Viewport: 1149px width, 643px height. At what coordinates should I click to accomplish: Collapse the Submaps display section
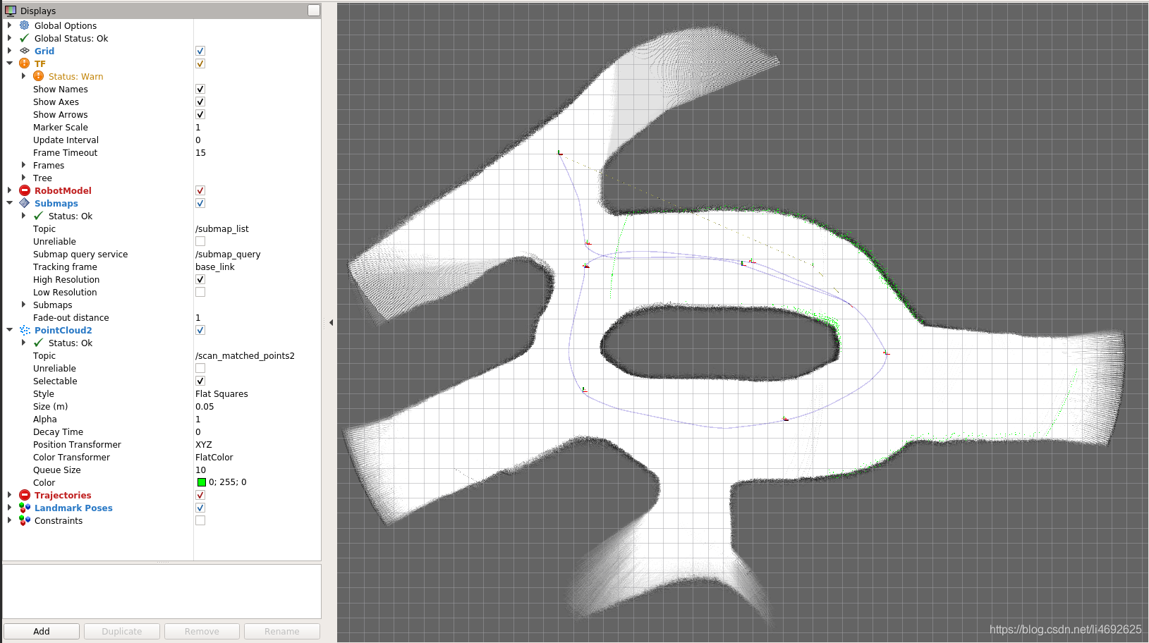point(9,203)
